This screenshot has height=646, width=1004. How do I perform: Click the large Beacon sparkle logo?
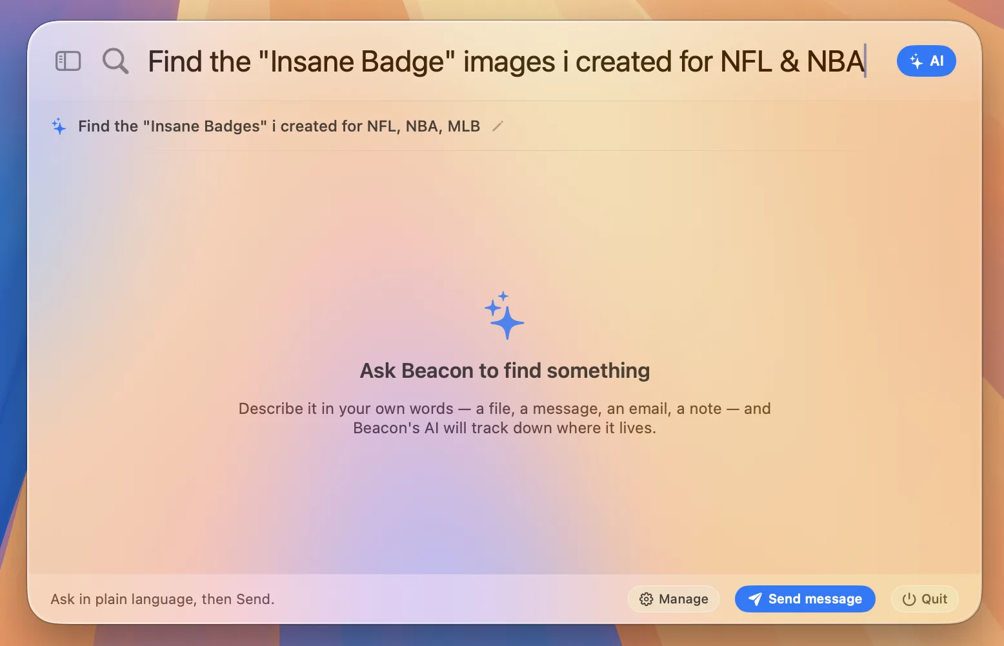click(504, 315)
